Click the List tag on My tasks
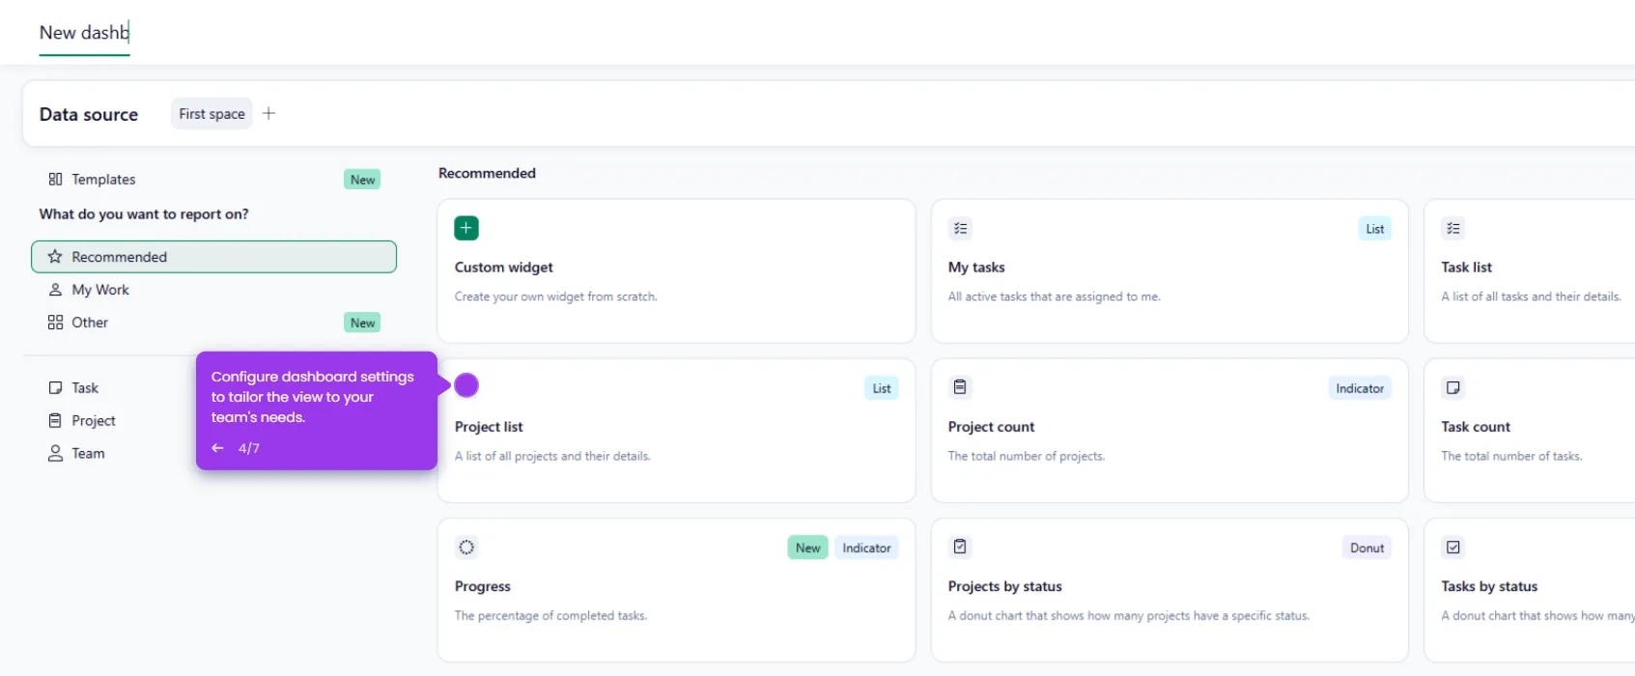The height and width of the screenshot is (676, 1635). tap(1374, 229)
